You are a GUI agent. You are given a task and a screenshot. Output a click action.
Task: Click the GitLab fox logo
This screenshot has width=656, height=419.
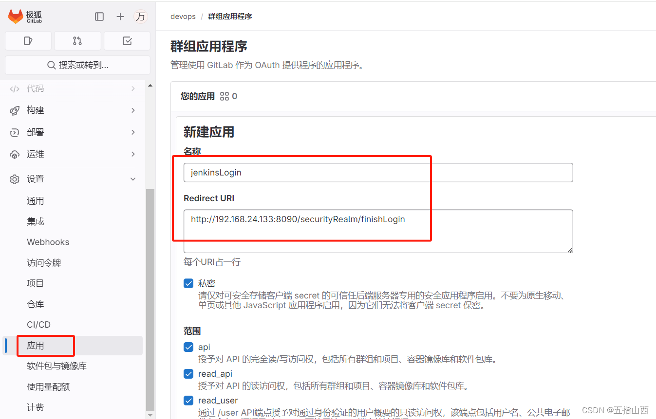tap(16, 17)
